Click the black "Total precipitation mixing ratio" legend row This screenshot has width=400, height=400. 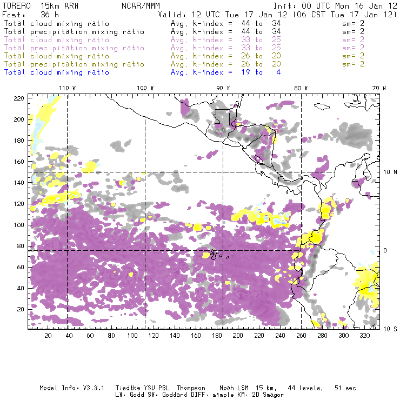74,32
